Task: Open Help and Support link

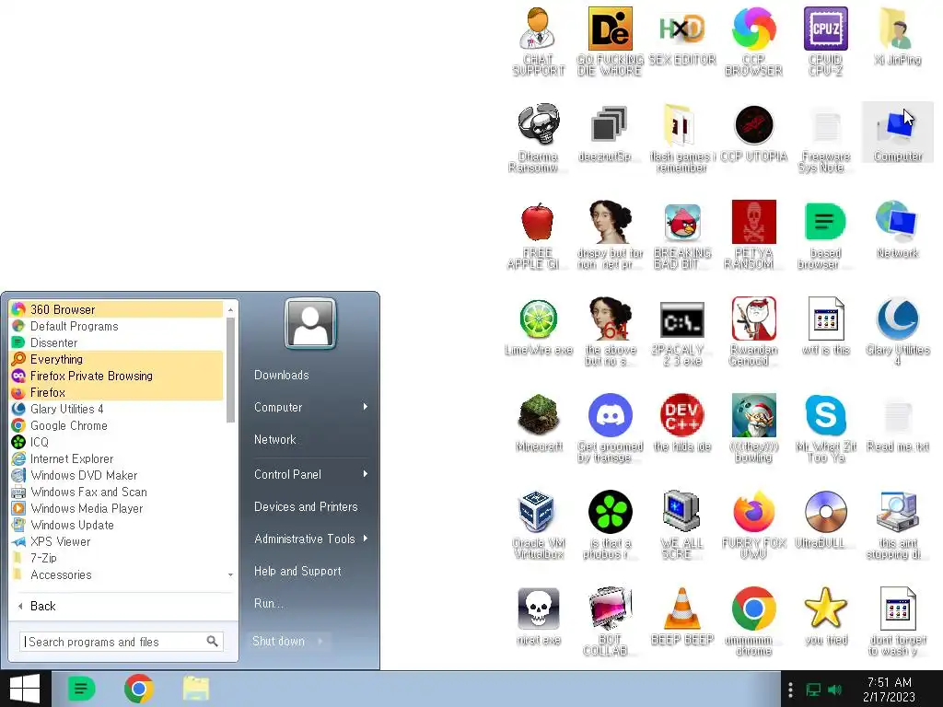Action: tap(297, 571)
